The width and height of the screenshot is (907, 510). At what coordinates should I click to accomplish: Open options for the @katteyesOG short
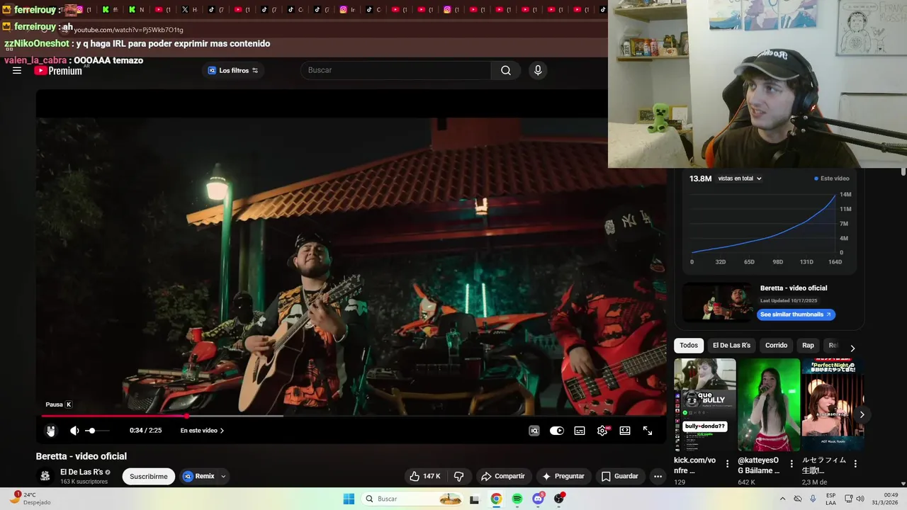point(791,464)
